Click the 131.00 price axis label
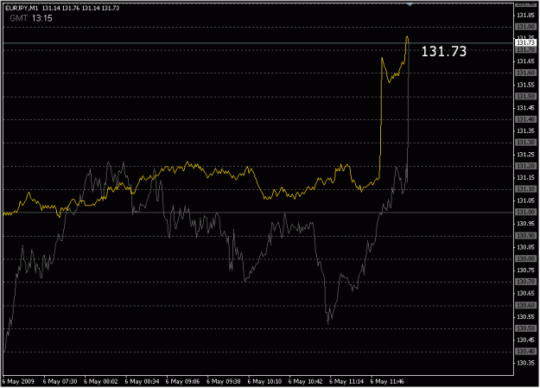Image resolution: width=540 pixels, height=388 pixels. (x=526, y=213)
